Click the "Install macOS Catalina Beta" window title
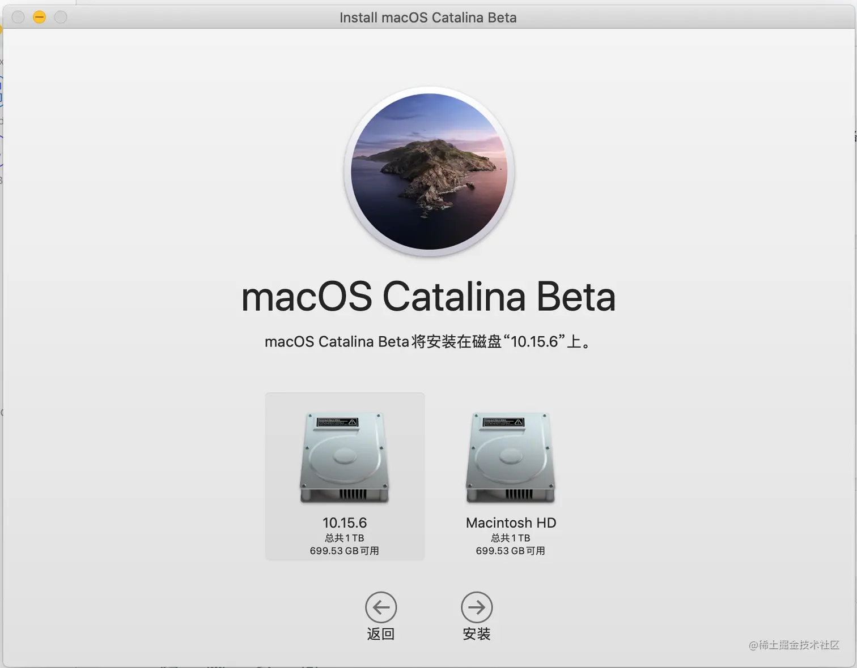The height and width of the screenshot is (668, 857). [428, 18]
